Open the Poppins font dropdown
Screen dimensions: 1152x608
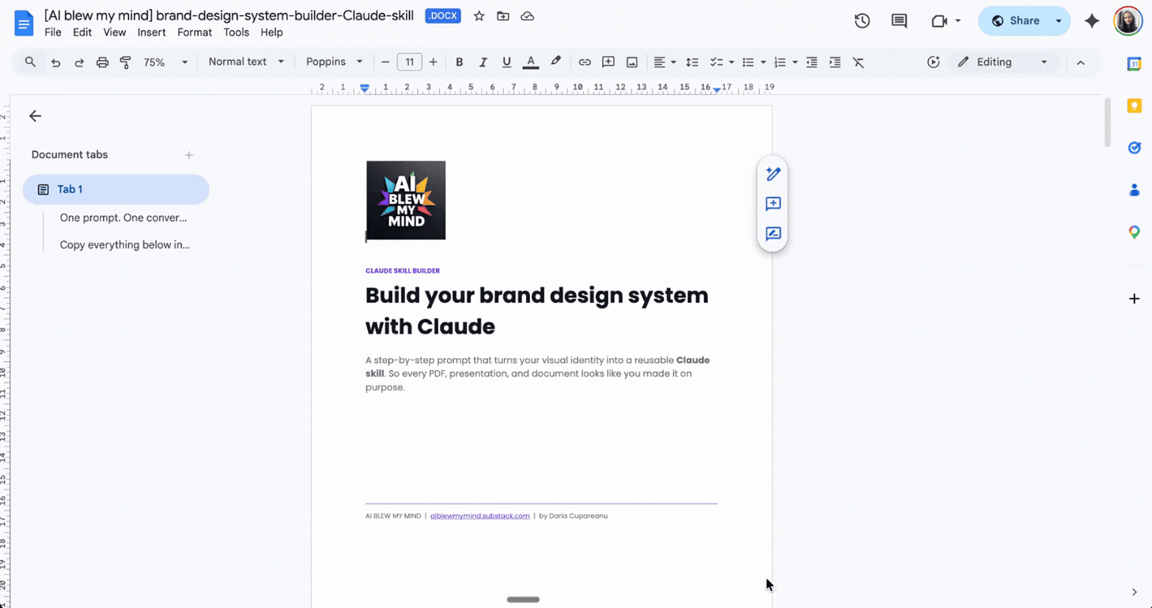335,62
